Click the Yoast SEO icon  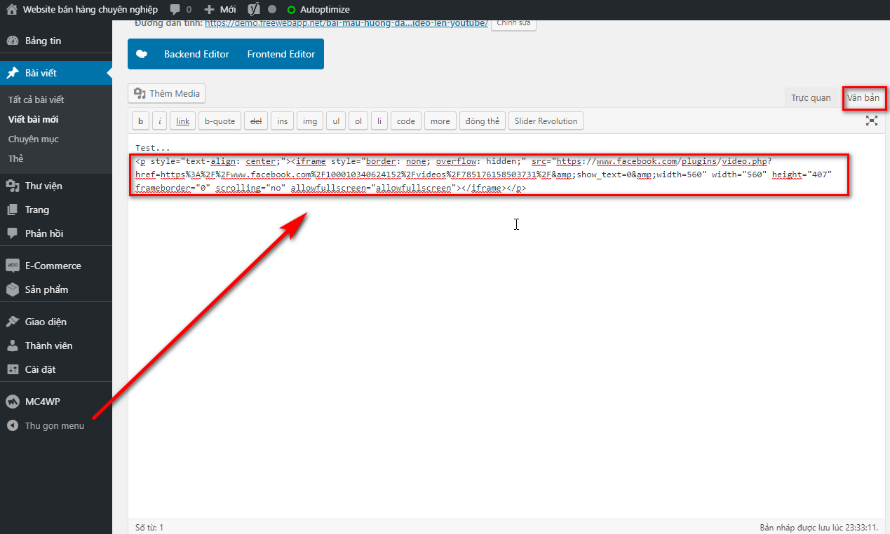[x=254, y=10]
